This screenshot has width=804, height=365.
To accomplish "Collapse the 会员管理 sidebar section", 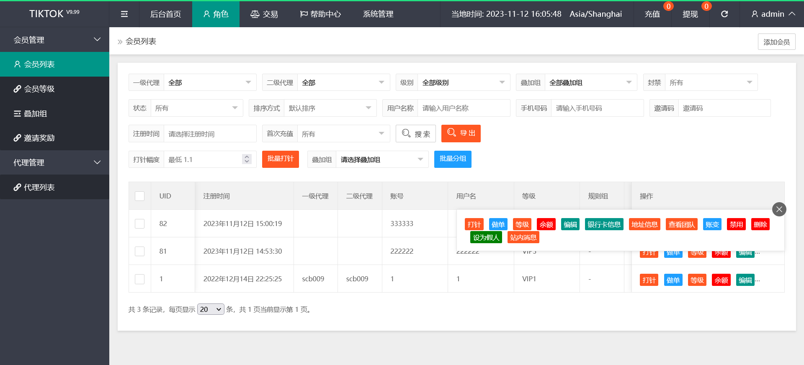I will pos(54,40).
